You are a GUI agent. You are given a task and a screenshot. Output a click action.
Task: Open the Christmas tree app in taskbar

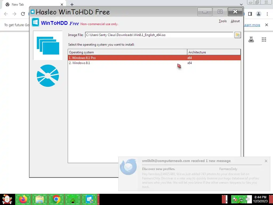73,199
